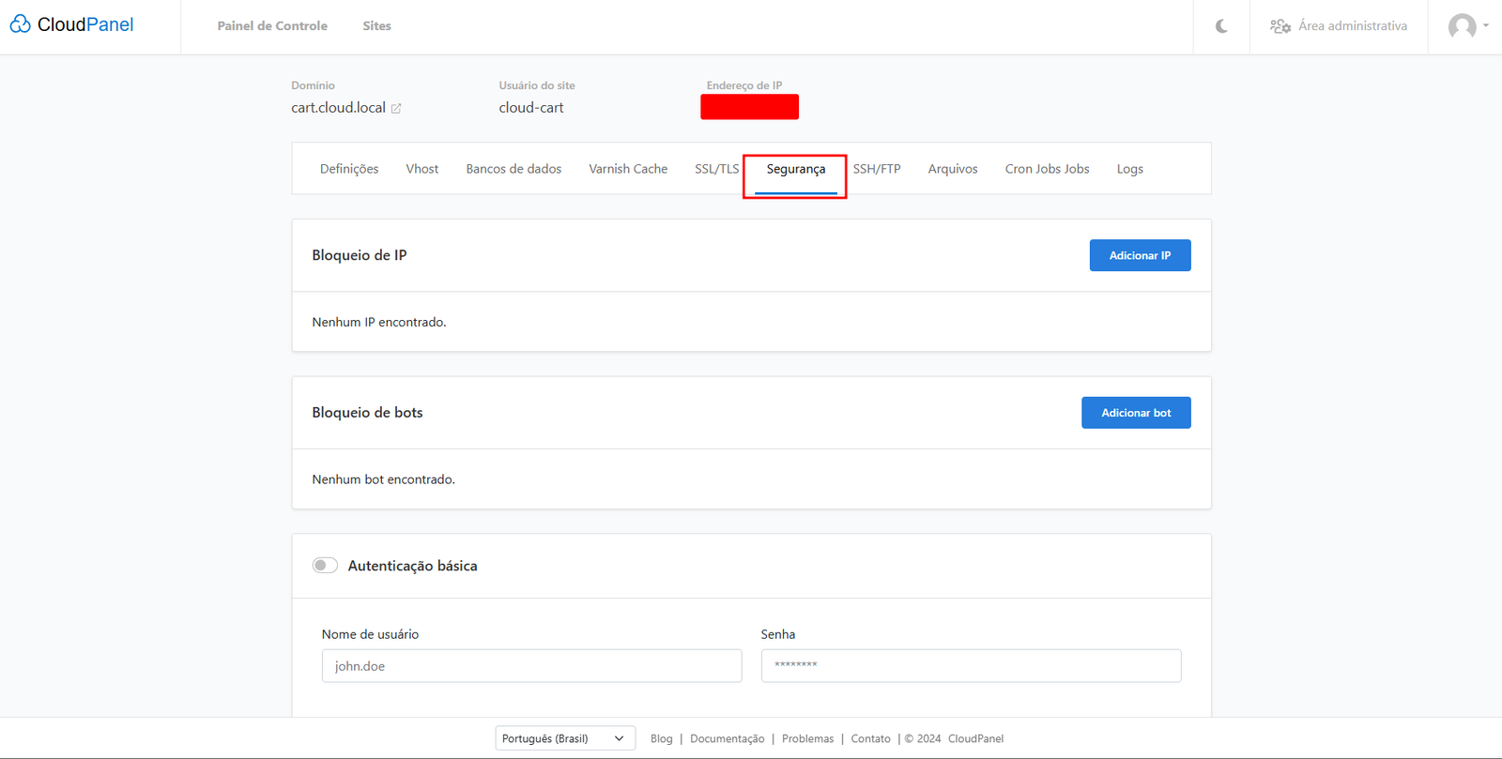Open the Documentação footer link
Viewport: 1502px width, 759px height.
727,738
